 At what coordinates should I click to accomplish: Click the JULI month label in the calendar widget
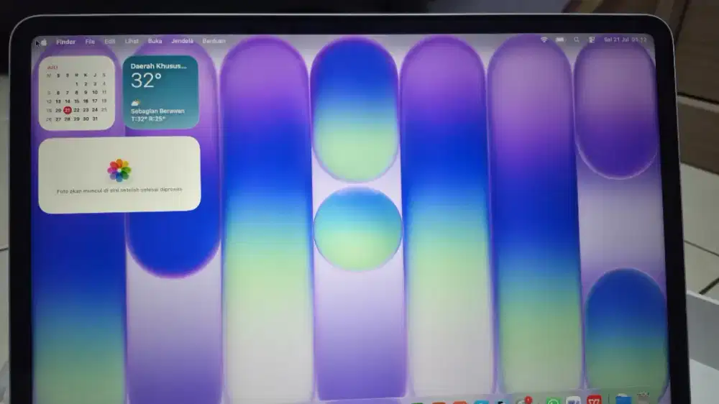(x=52, y=68)
